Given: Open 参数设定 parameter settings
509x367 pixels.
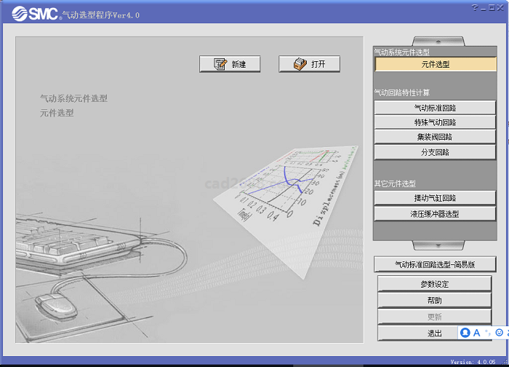Looking at the screenshot, I should pyautogui.click(x=436, y=284).
